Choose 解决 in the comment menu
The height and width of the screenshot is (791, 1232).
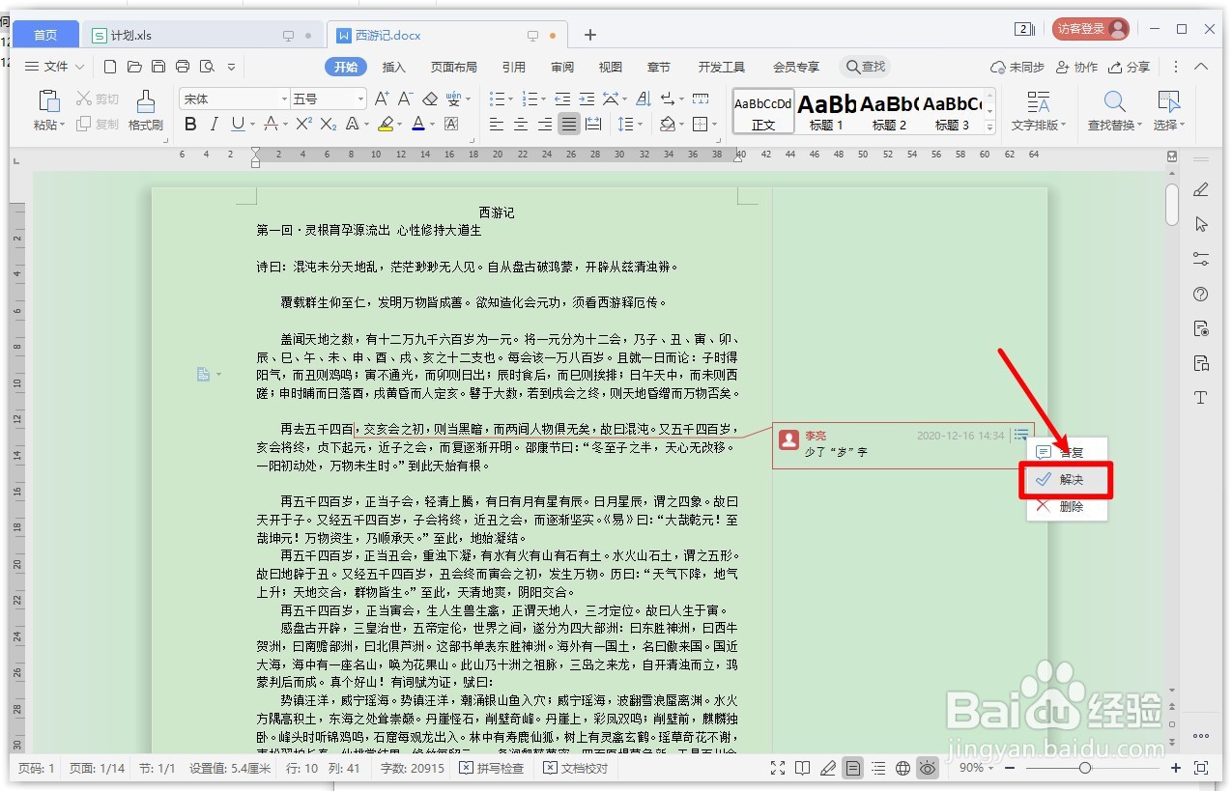[x=1067, y=479]
